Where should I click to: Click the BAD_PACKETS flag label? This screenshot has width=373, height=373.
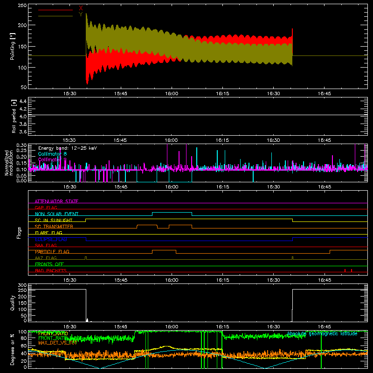(51, 270)
